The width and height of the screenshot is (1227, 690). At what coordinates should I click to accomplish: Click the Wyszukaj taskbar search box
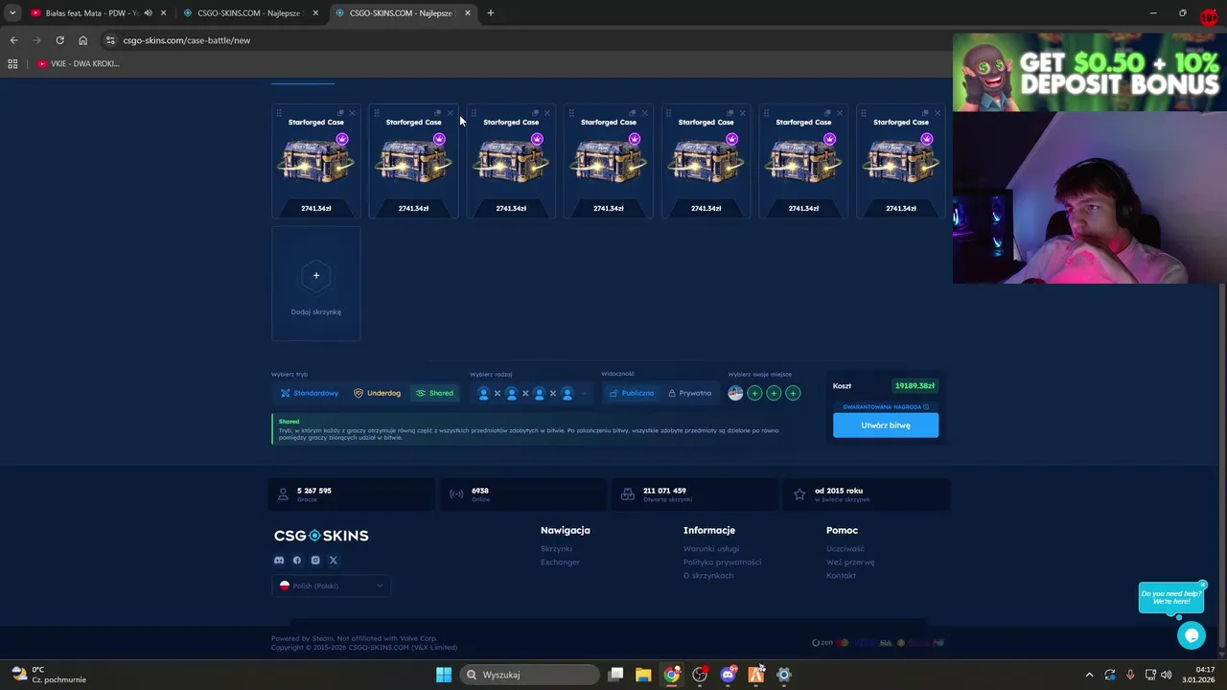(x=529, y=675)
